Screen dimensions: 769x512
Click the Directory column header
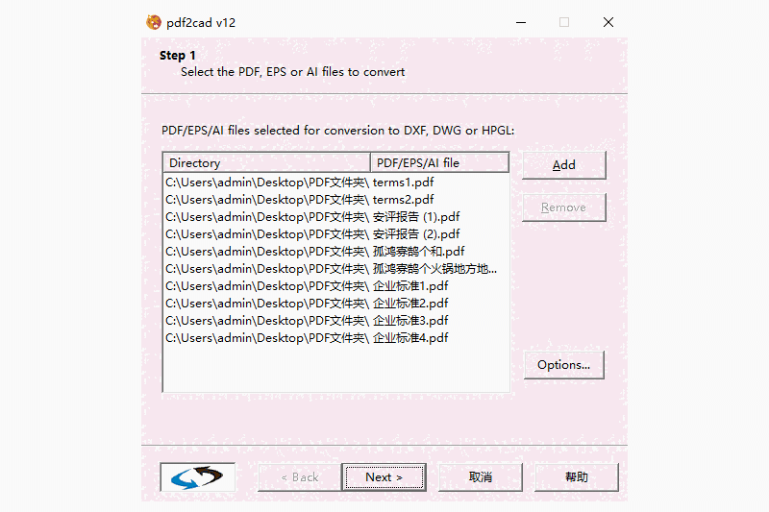pos(266,162)
